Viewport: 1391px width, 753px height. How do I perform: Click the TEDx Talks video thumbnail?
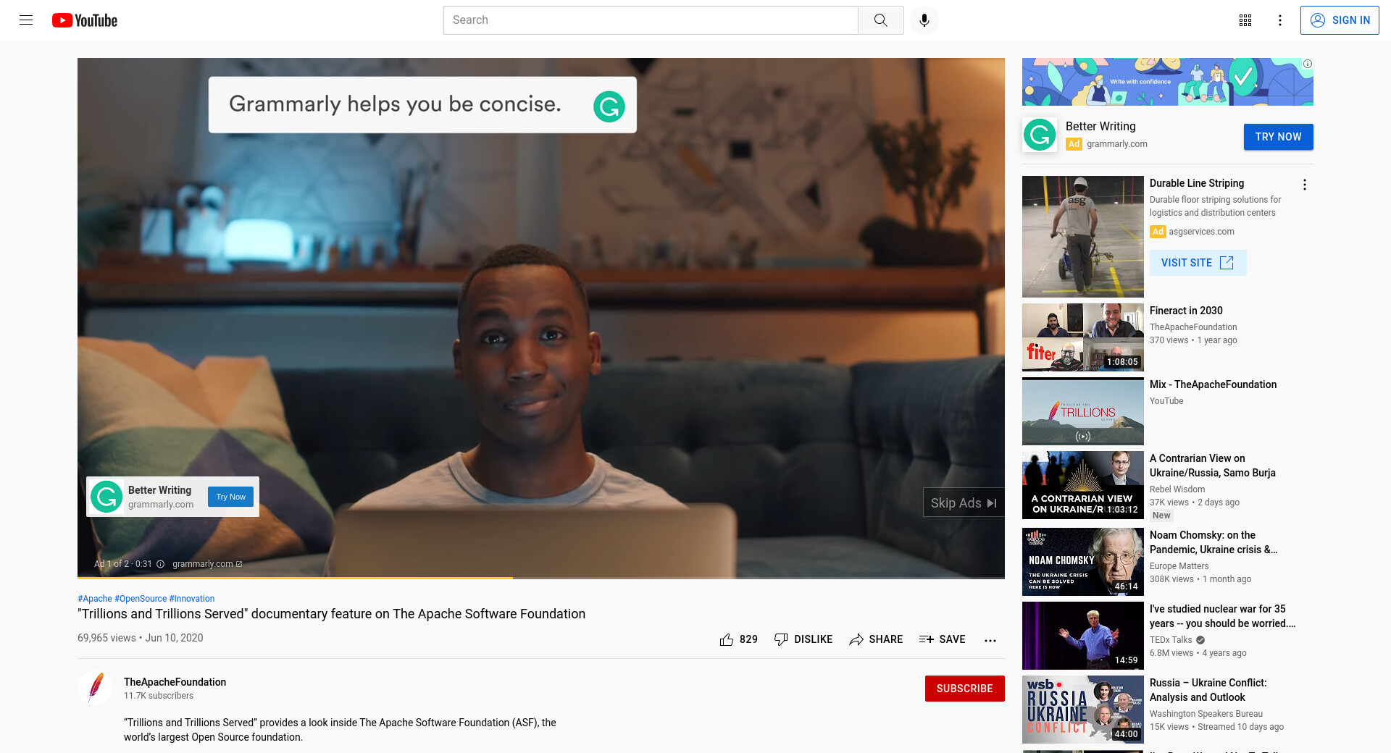pos(1083,636)
